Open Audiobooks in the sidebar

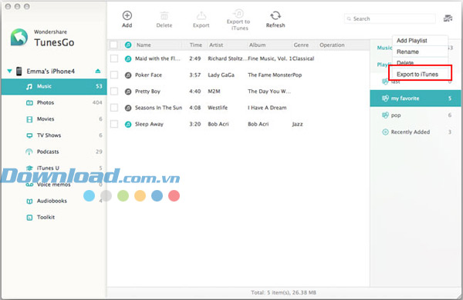[x=54, y=201]
